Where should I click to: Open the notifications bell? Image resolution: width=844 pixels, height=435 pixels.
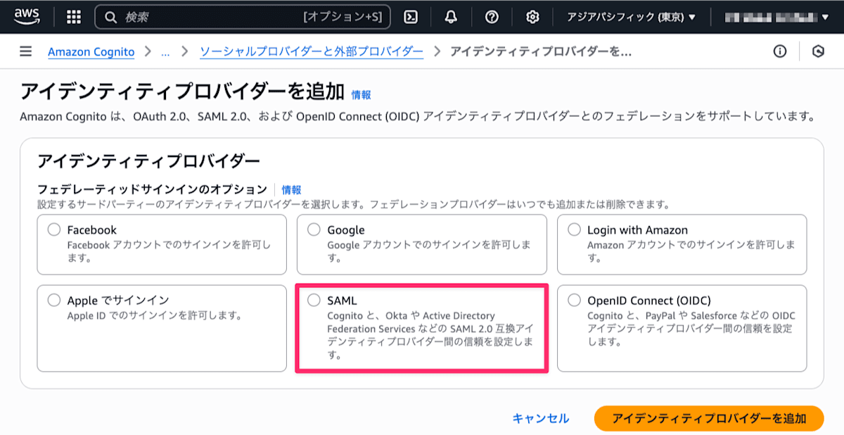coord(452,17)
